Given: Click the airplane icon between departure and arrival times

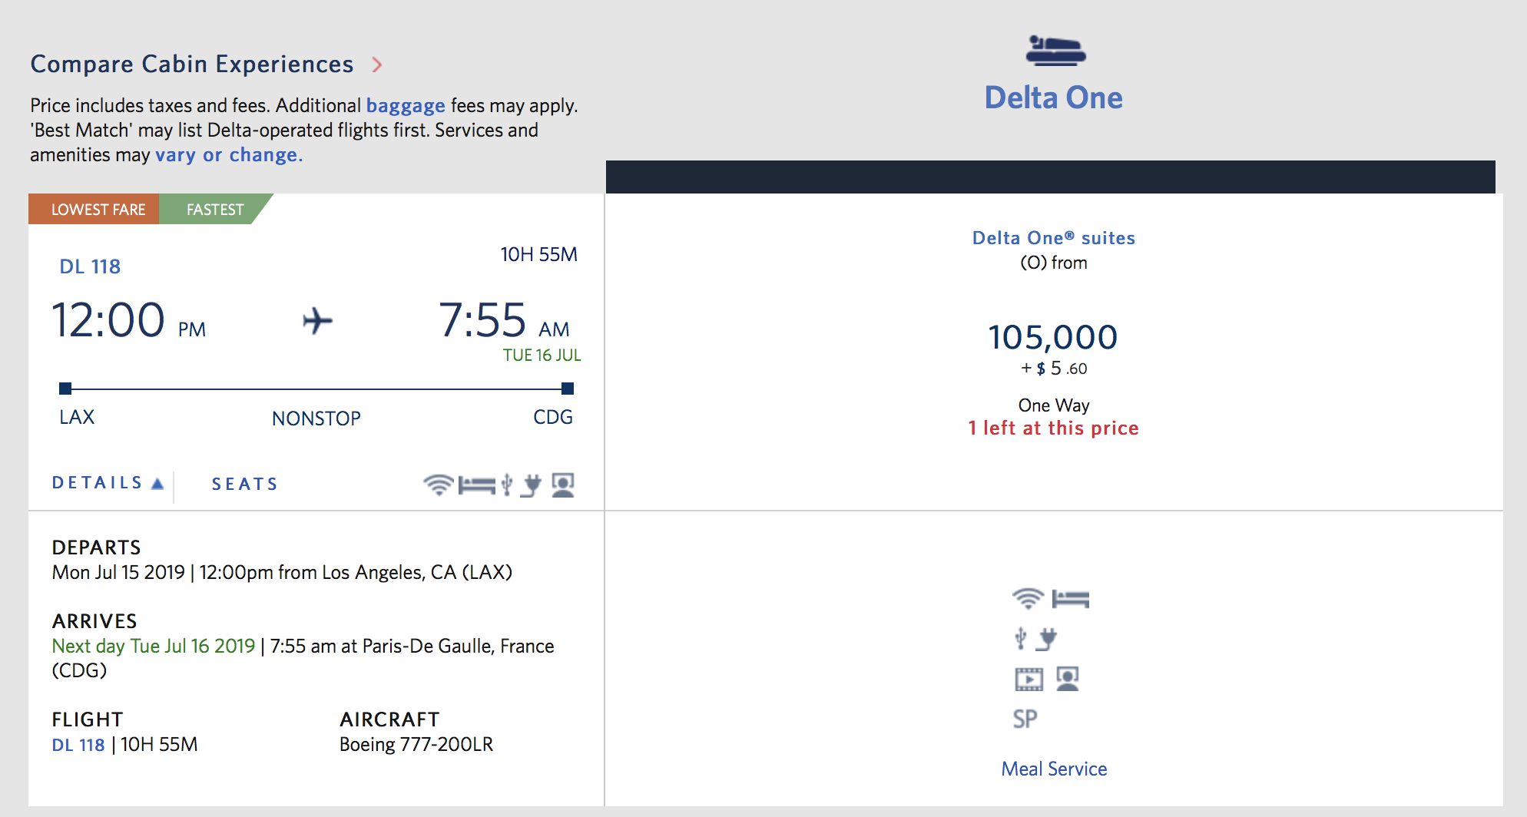Looking at the screenshot, I should [x=316, y=322].
